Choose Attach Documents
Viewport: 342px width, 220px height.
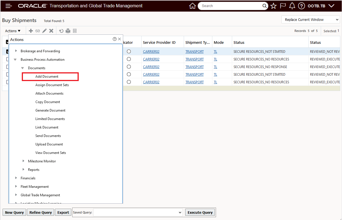[x=49, y=93]
